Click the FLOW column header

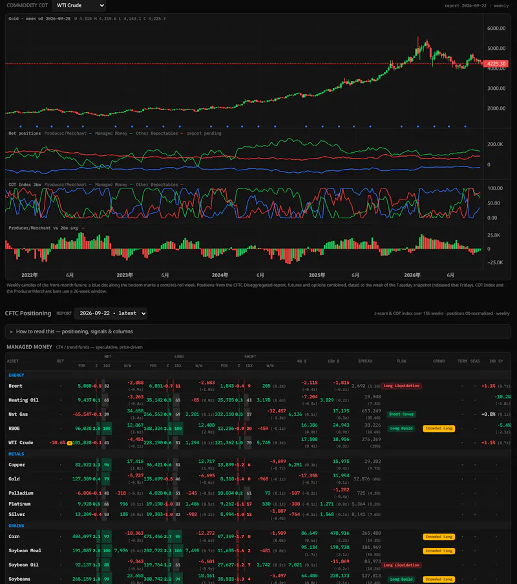[x=401, y=361]
